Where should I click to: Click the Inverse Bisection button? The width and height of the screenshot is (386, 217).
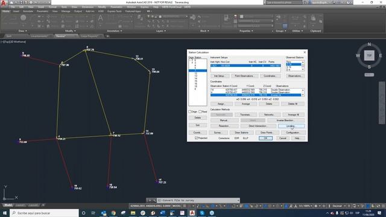click(285, 121)
